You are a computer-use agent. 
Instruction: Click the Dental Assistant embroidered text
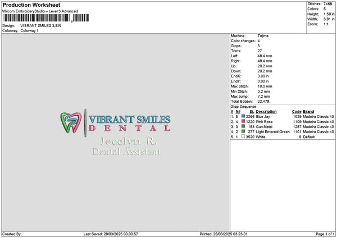click(x=126, y=152)
